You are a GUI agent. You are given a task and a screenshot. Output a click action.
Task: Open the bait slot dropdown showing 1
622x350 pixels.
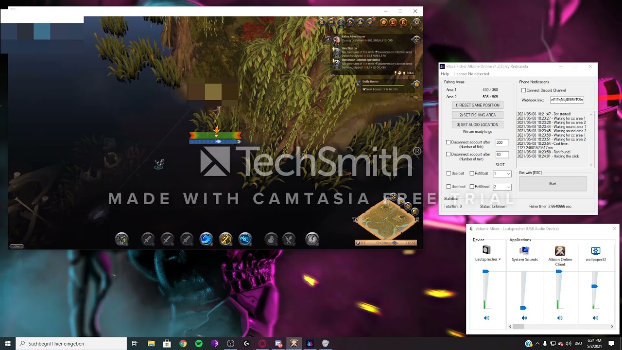tap(502, 174)
